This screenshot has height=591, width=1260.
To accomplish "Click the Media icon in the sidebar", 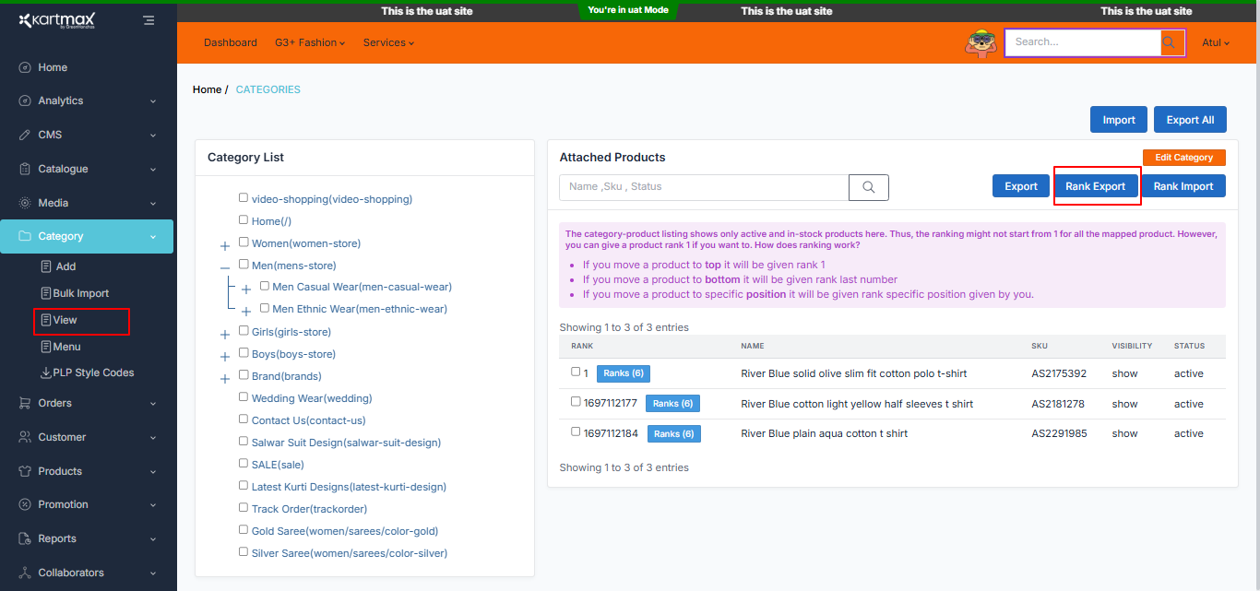I will click(x=25, y=203).
